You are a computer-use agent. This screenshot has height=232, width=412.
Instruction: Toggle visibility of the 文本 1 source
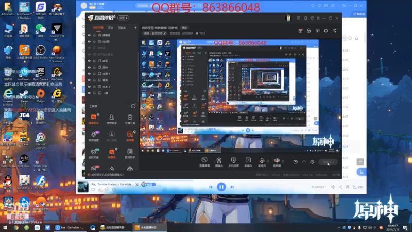pos(89,87)
